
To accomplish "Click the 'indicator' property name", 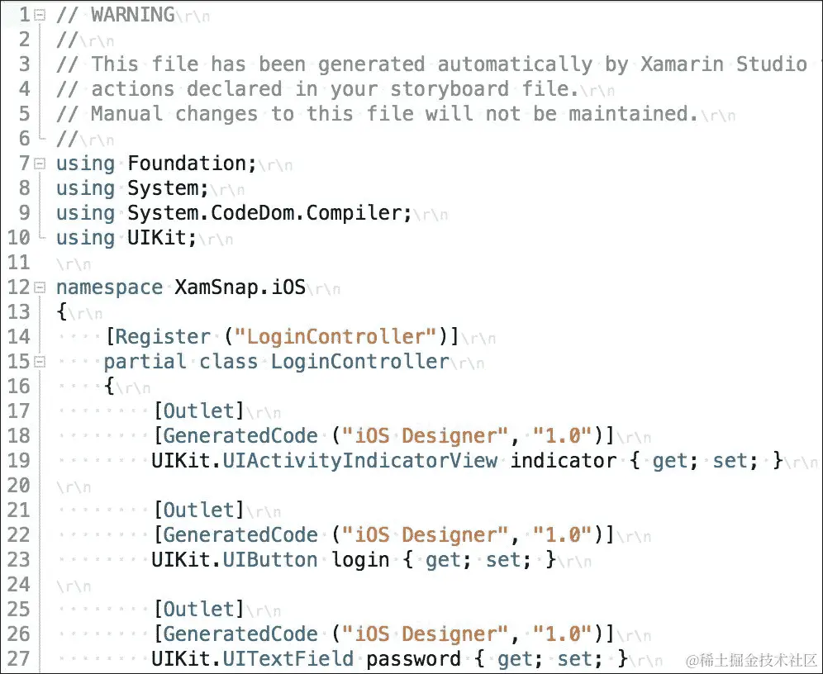I will click(564, 461).
